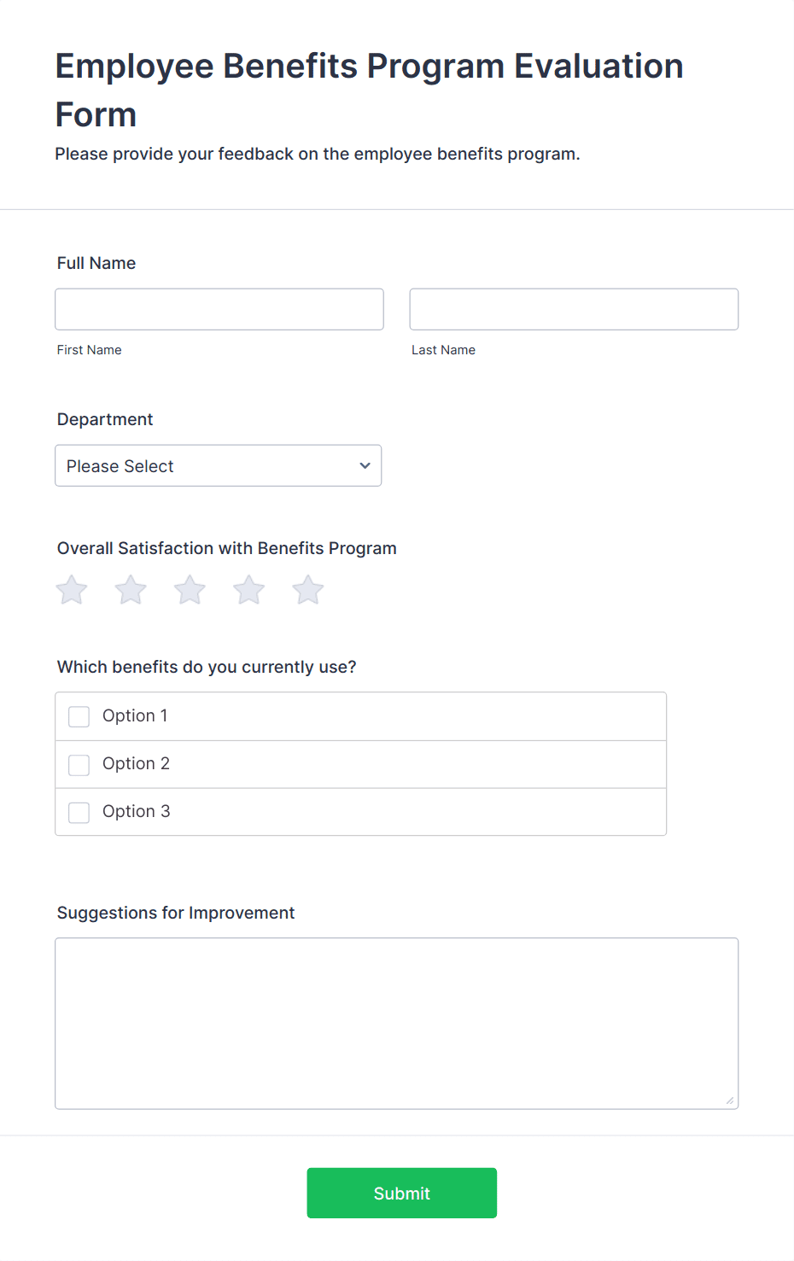Select the Option 3 label text

[137, 811]
